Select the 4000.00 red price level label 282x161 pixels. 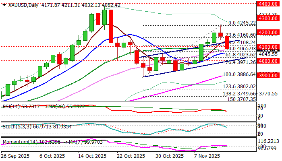click(x=268, y=61)
